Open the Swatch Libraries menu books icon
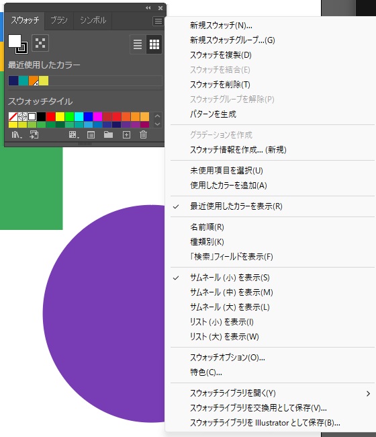The width and height of the screenshot is (376, 437). 16,135
